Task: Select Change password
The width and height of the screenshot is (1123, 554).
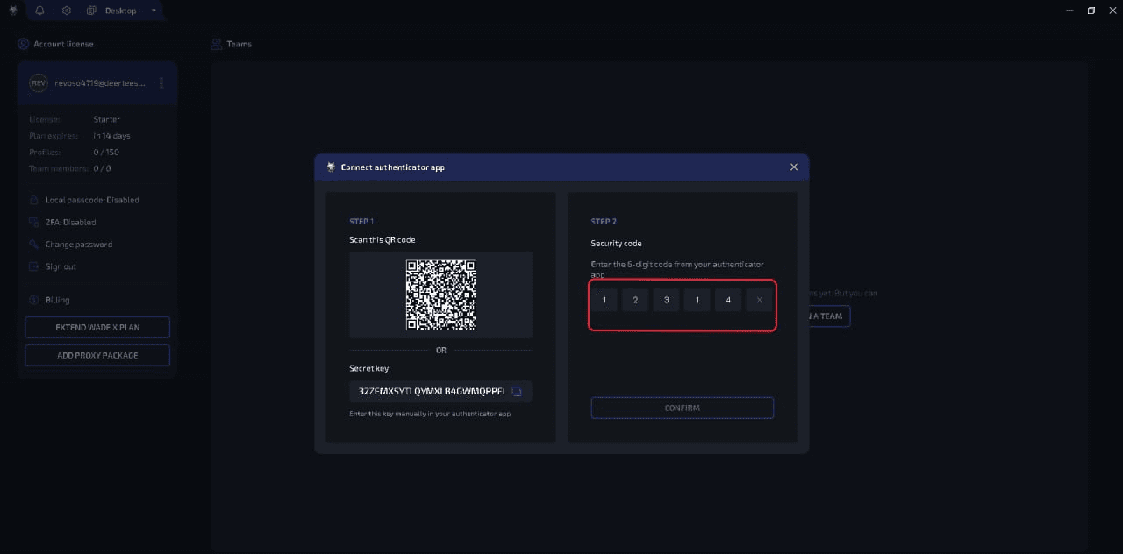Action: [x=71, y=245]
